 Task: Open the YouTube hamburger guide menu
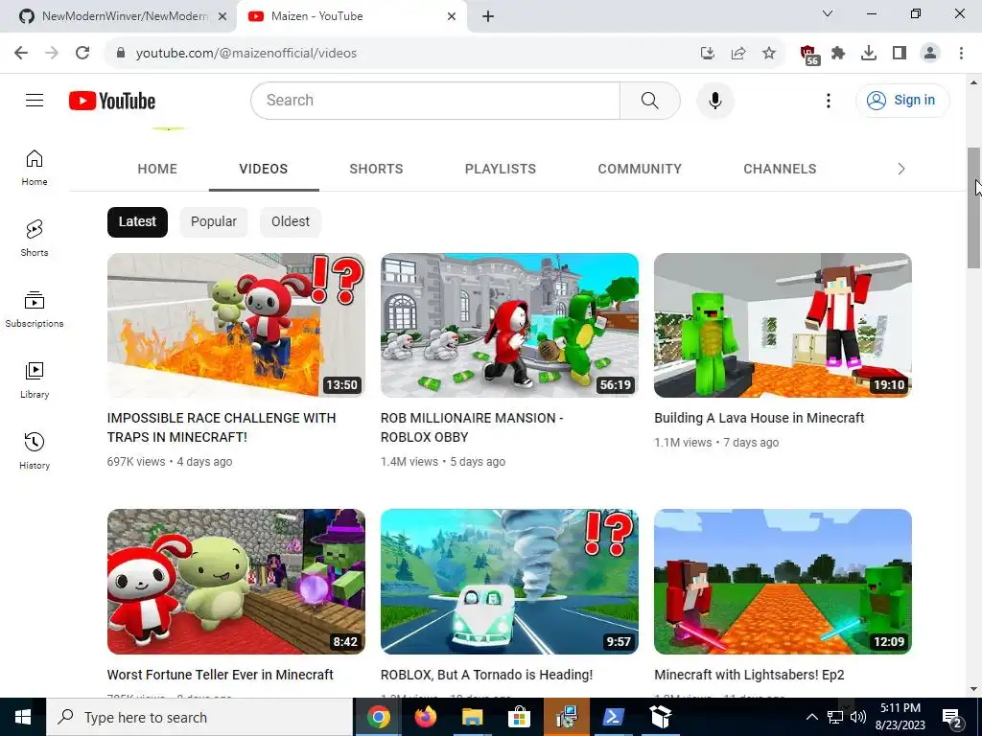(35, 100)
